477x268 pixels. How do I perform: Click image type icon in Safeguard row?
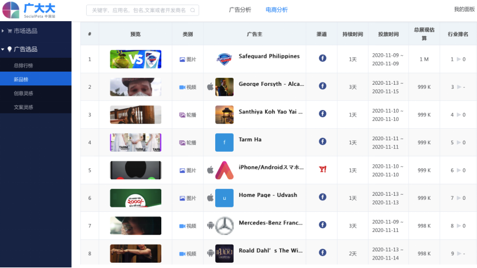182,60
